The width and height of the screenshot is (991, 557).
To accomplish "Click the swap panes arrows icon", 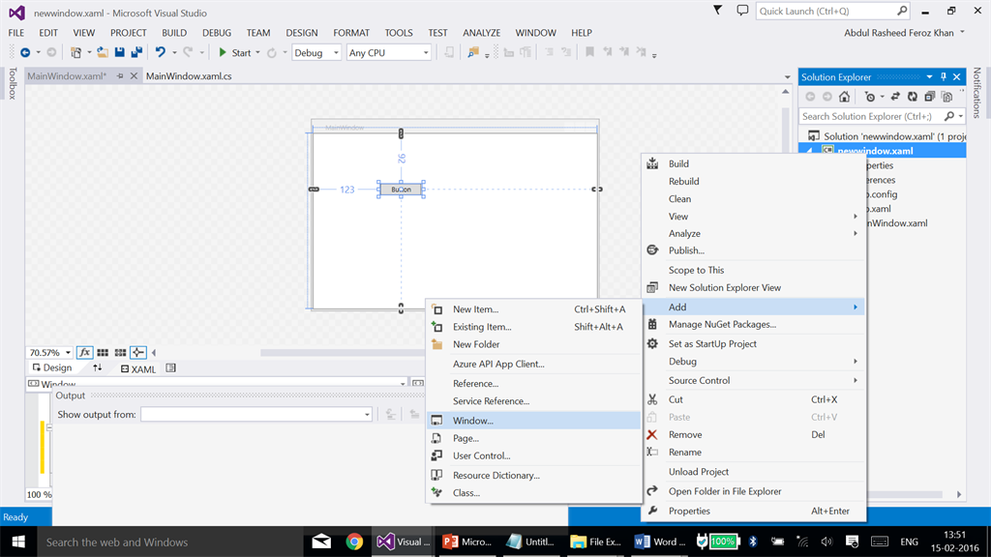I will coord(97,368).
